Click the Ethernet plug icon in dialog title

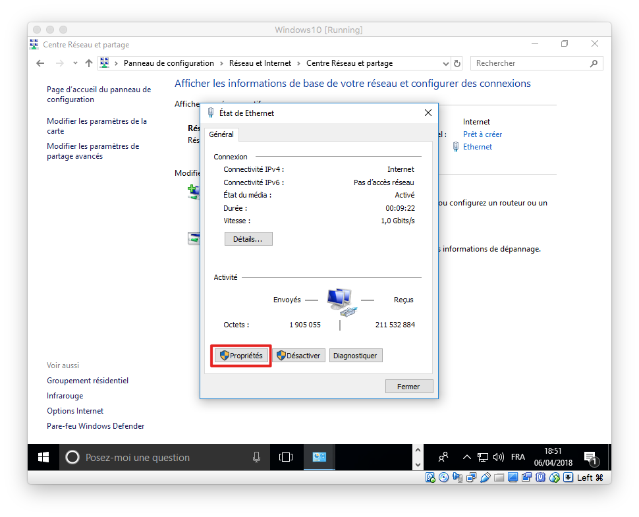coord(211,113)
